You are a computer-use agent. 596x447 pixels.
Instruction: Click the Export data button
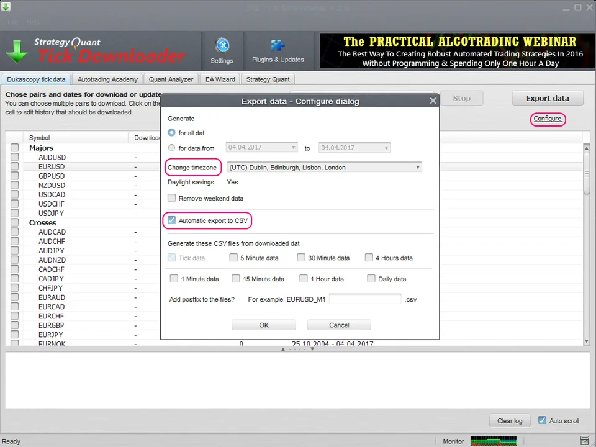[548, 98]
